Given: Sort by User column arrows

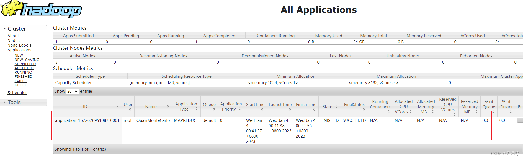Looking at the screenshot, I should point(130,109).
